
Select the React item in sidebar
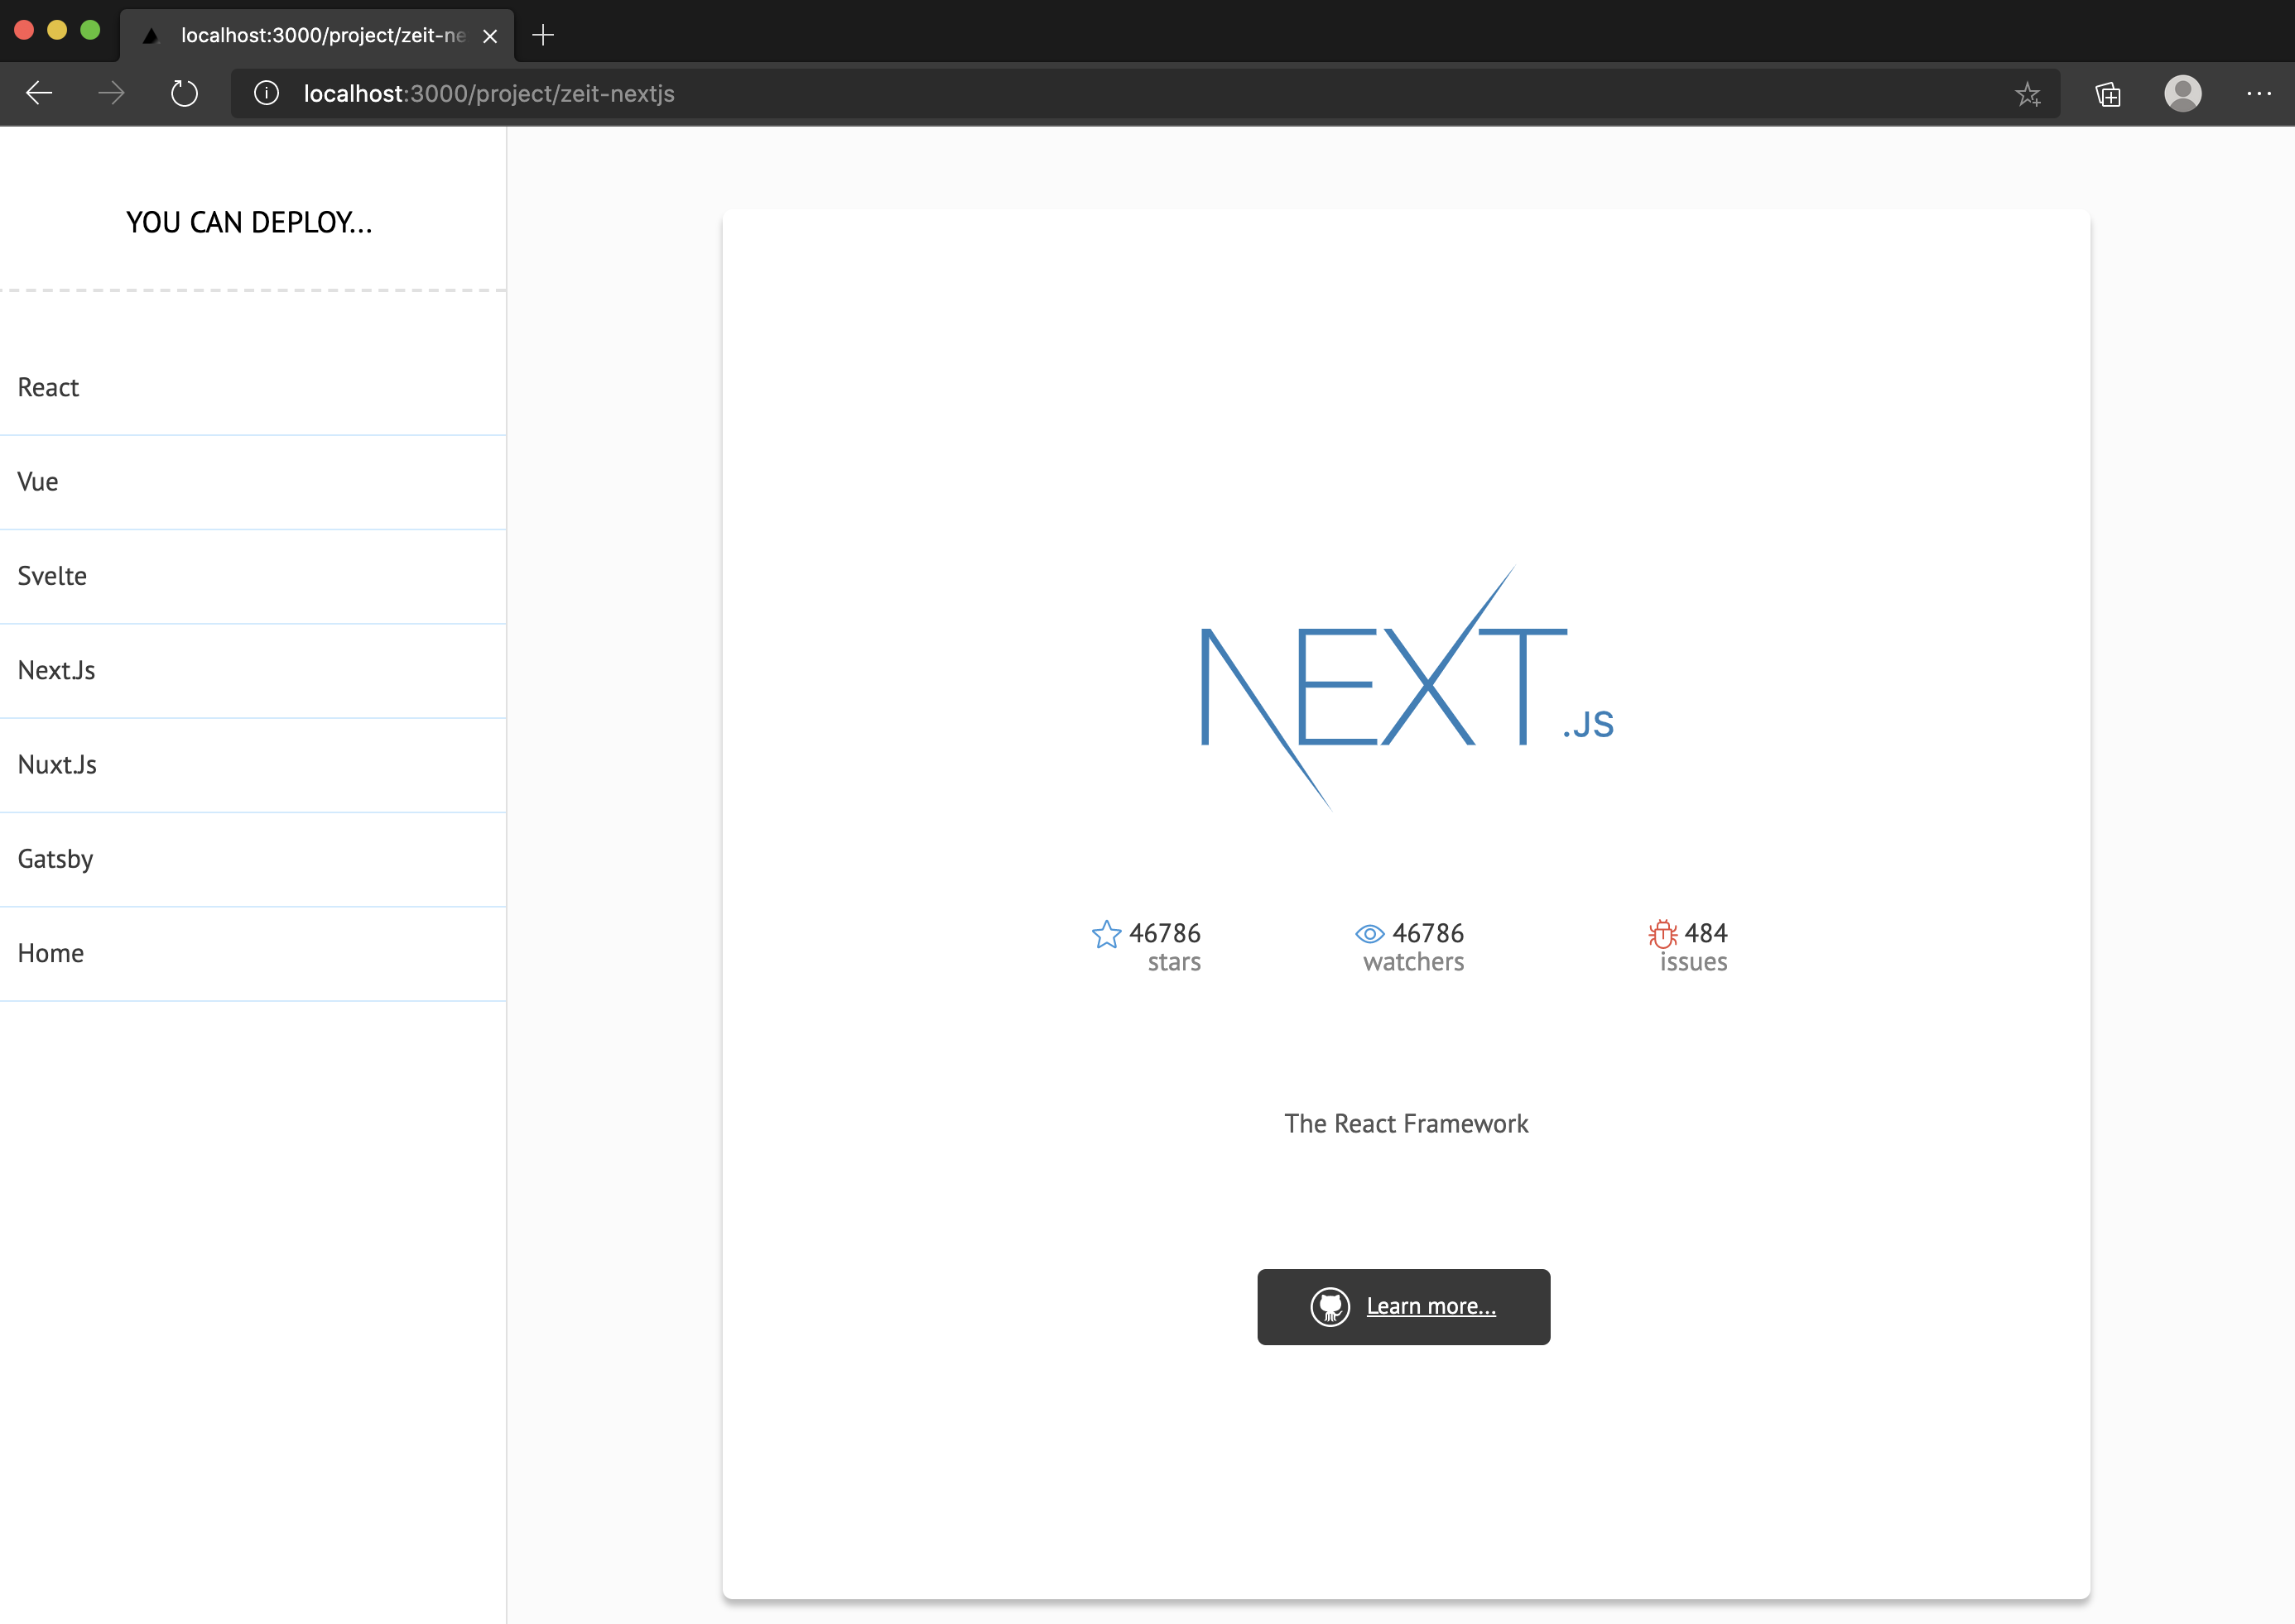[252, 386]
